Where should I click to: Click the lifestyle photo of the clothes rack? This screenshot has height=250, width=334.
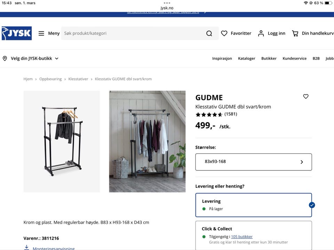click(147, 141)
